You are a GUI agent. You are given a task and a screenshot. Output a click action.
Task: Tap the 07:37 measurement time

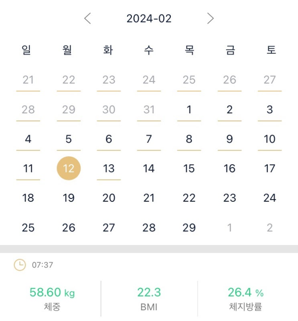tap(43, 265)
